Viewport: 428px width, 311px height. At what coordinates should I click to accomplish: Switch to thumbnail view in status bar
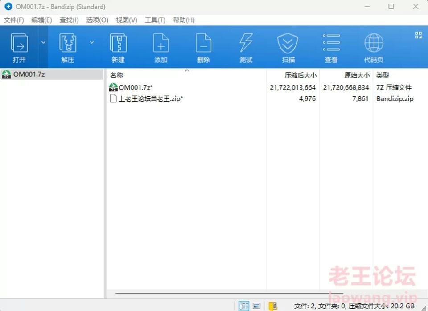[257, 306]
